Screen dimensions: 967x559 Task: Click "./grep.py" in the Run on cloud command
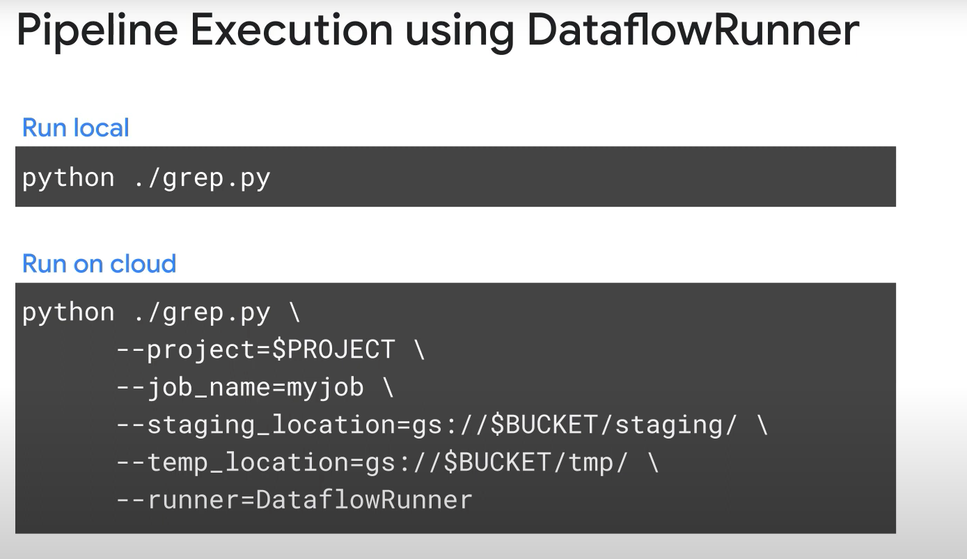tap(201, 312)
